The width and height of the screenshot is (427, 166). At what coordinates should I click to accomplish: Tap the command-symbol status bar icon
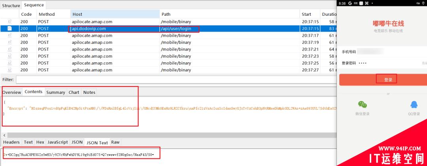click(x=367, y=3)
